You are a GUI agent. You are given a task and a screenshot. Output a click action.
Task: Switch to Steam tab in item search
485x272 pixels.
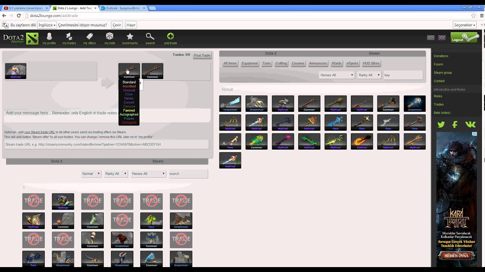[x=374, y=53]
